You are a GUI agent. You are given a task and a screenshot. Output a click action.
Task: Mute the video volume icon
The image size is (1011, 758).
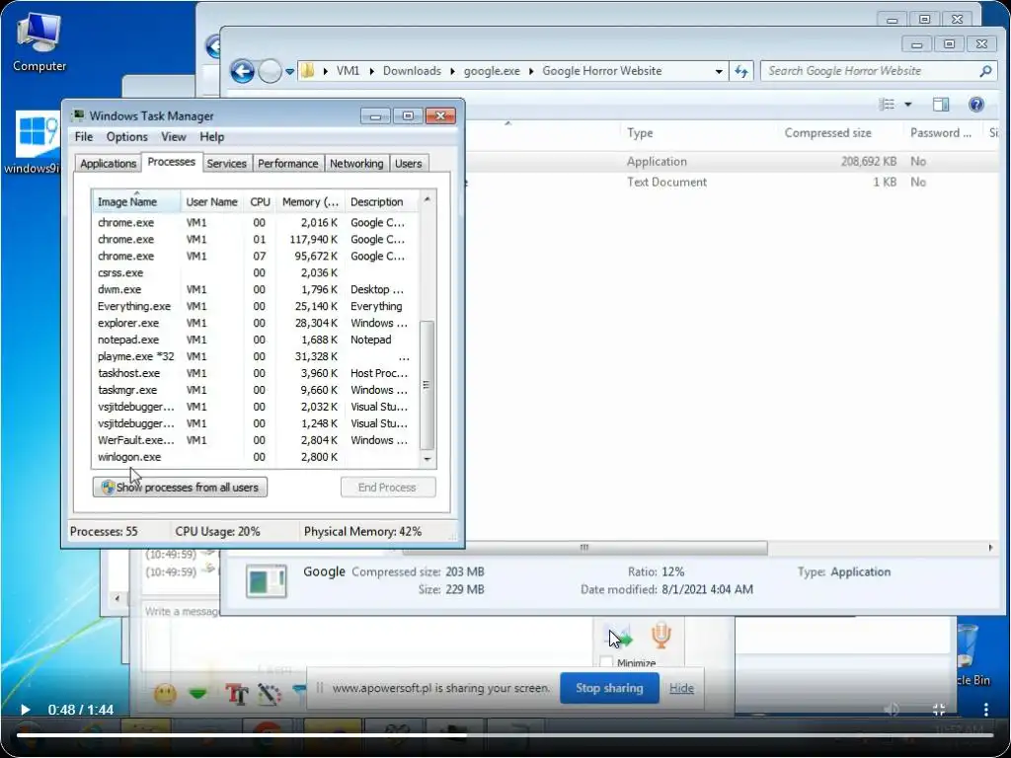(892, 710)
